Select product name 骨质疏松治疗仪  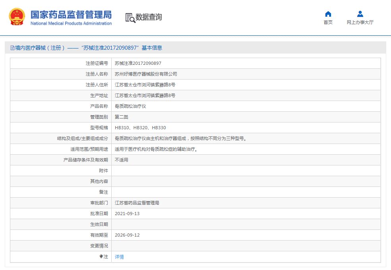[130, 106]
